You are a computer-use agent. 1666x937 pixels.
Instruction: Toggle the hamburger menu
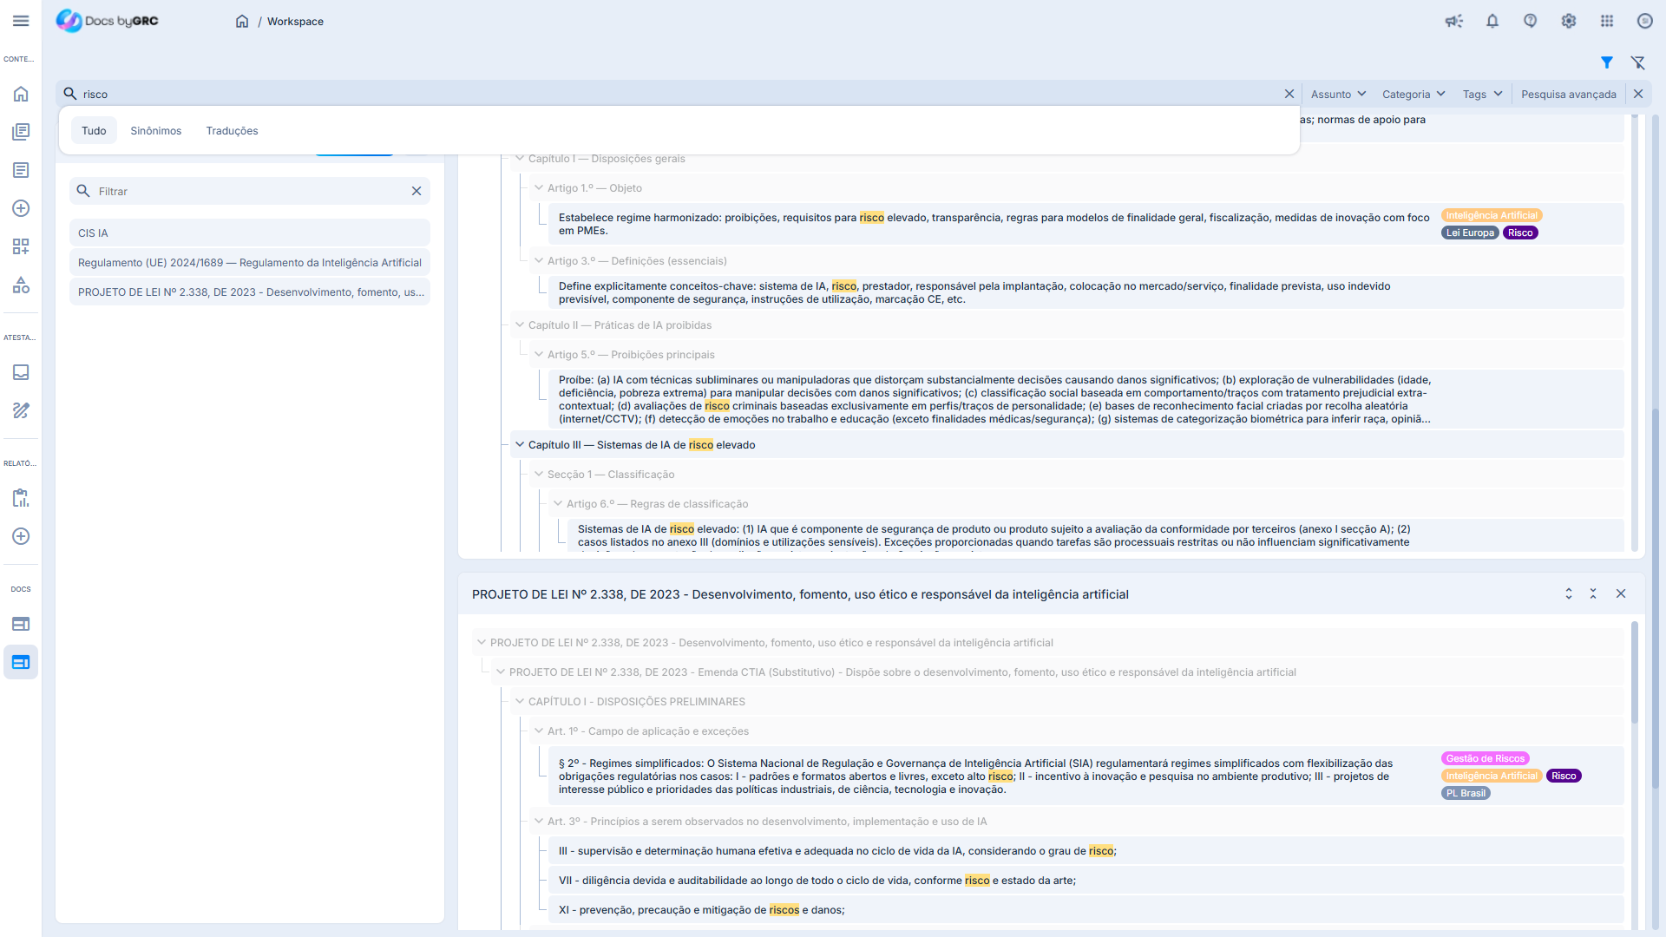pos(21,21)
